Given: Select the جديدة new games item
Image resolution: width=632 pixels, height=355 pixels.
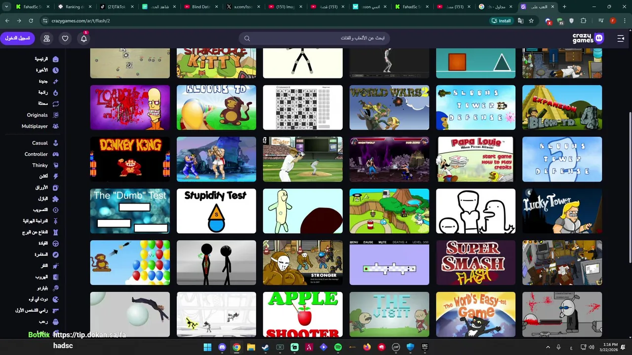Looking at the screenshot, I should [48, 81].
